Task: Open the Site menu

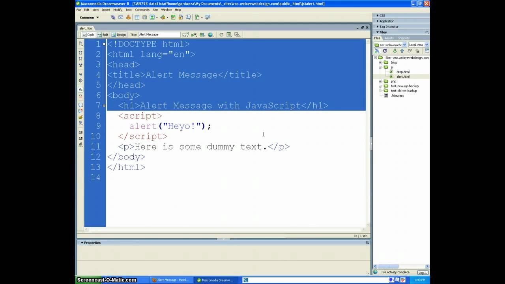Action: pyautogui.click(x=155, y=9)
